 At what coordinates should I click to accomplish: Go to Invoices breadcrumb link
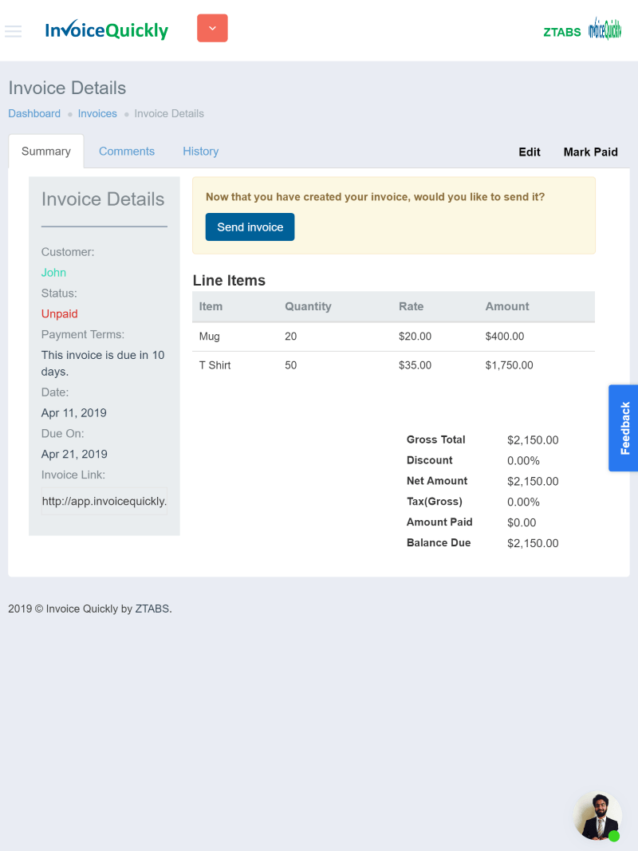[x=97, y=113]
